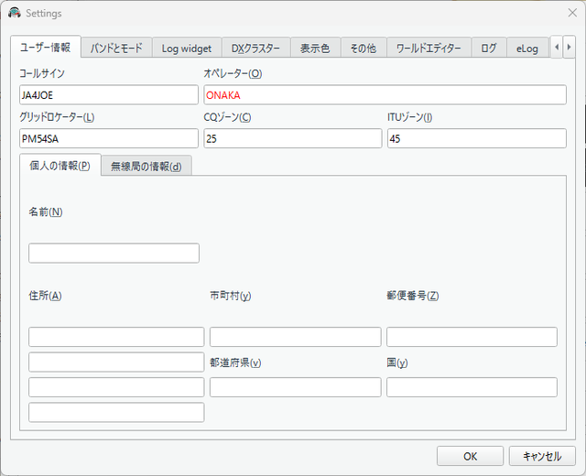This screenshot has width=586, height=476.
Task: Switch to the ユーザー情報 tab
Action: pos(45,47)
